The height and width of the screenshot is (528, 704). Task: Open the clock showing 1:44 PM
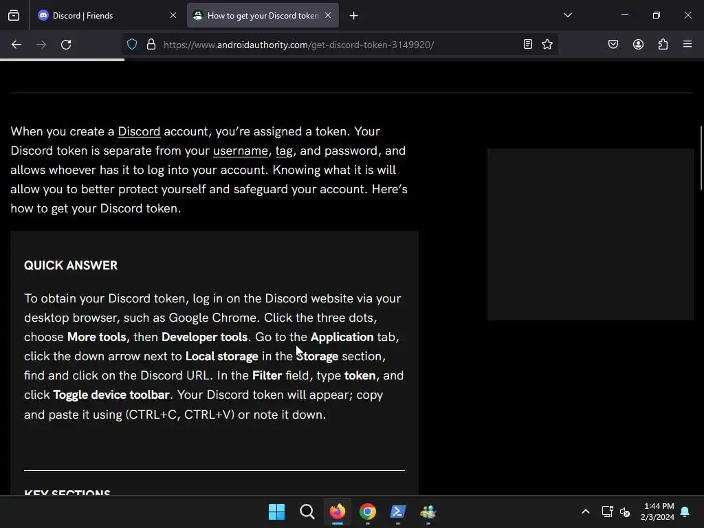coord(658,511)
